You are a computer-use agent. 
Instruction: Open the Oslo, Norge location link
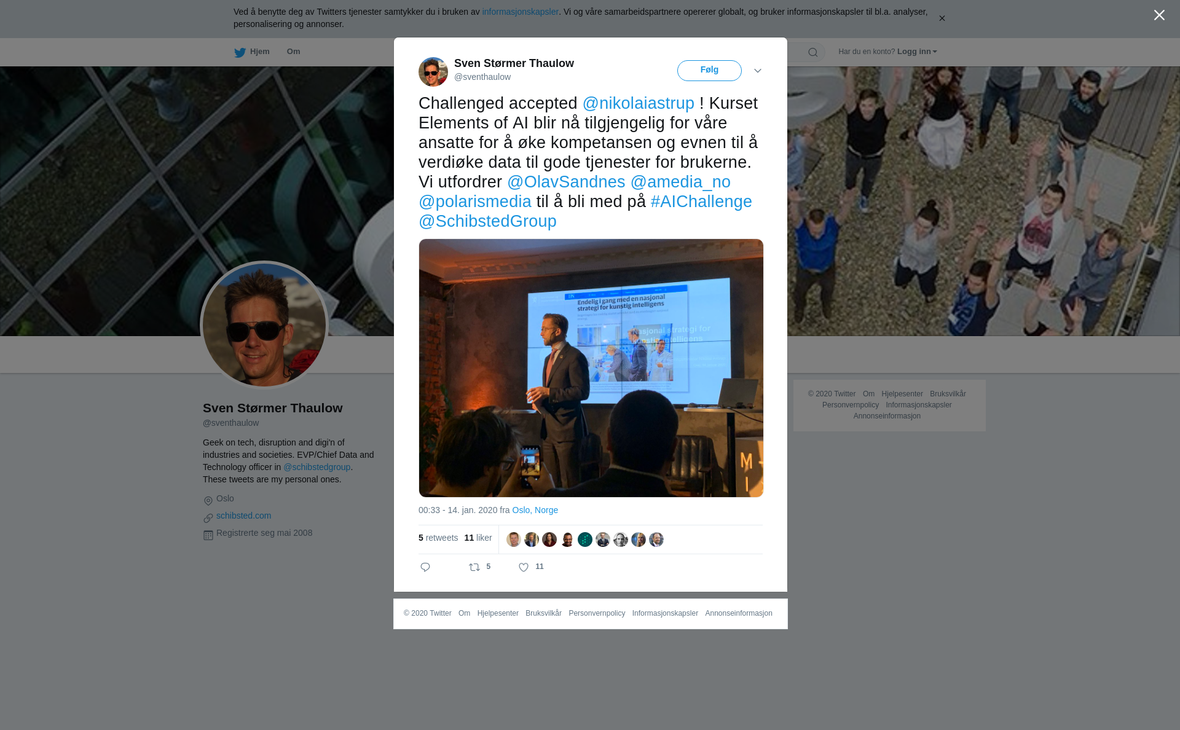click(x=535, y=510)
